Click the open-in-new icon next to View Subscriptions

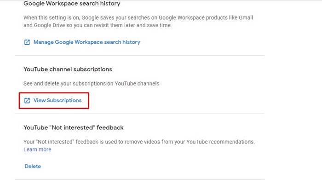pos(27,100)
